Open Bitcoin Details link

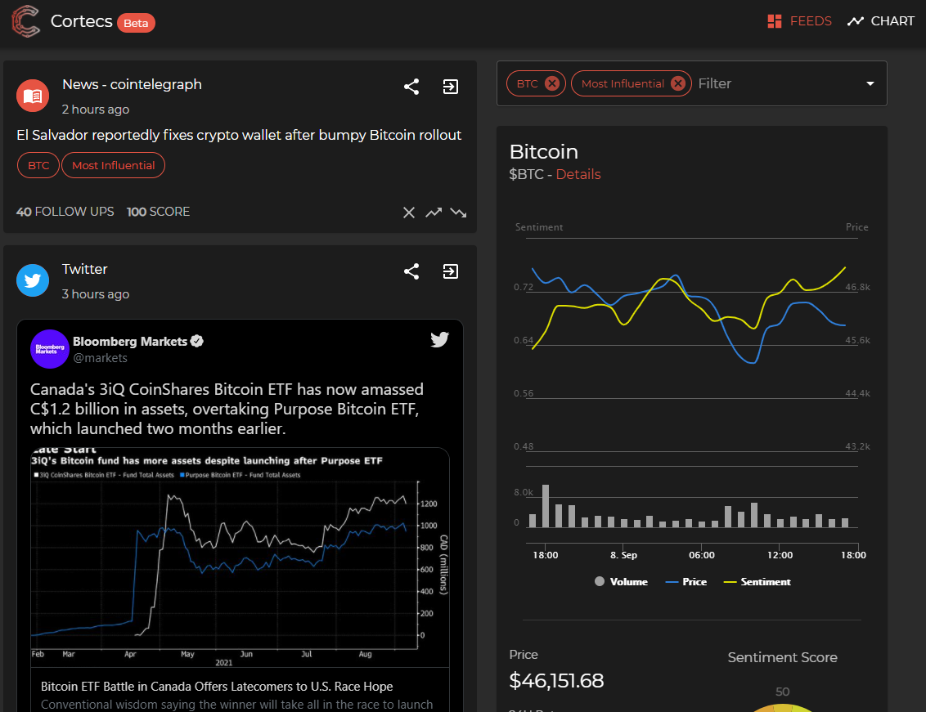coord(578,174)
